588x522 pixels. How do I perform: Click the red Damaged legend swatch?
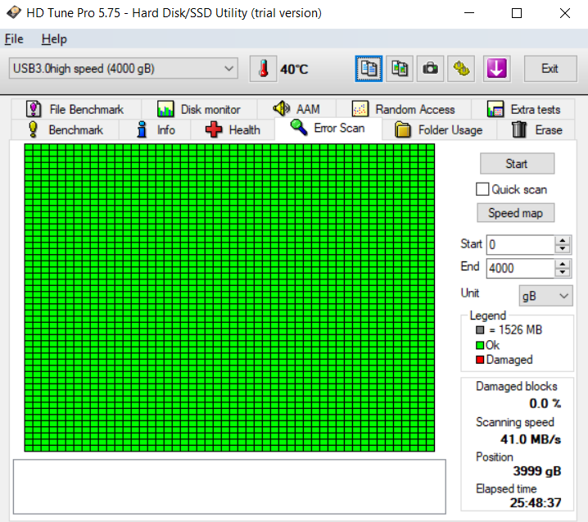point(480,360)
